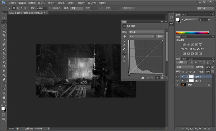
Task: Switch to the 通道 tab
Action: 184,59
